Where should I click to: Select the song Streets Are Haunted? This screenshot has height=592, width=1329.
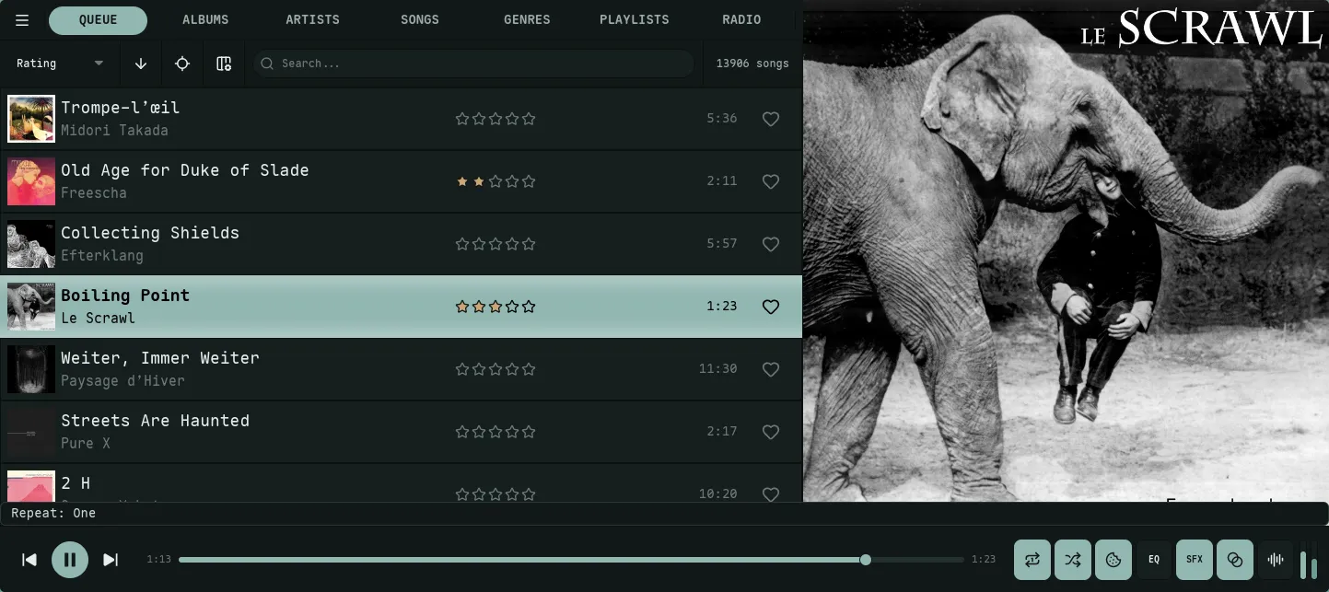[155, 421]
